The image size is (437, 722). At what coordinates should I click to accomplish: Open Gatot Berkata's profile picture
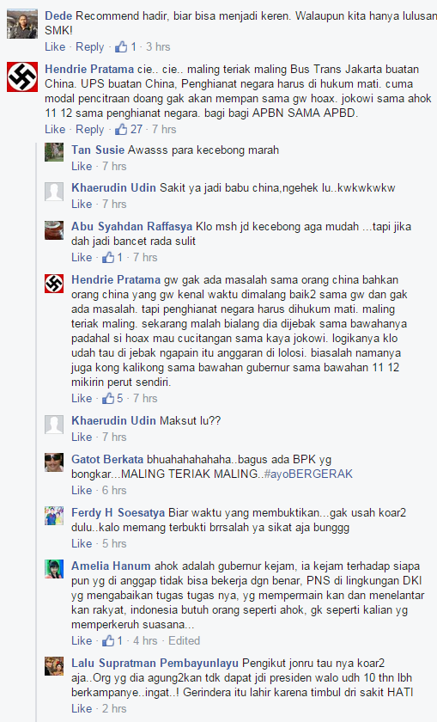54,462
